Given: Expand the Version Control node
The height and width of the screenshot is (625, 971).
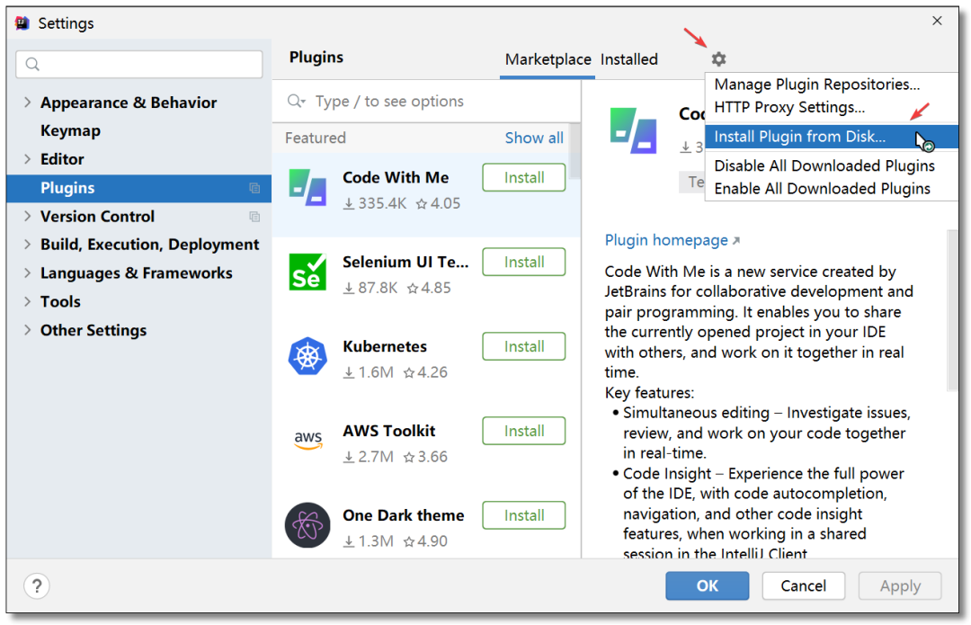Looking at the screenshot, I should coord(27,216).
